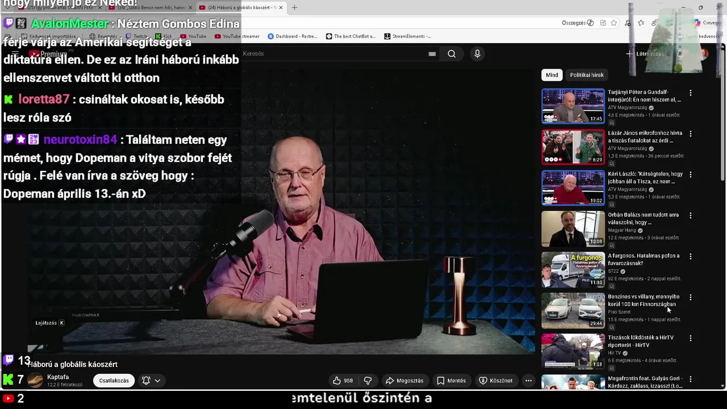Activate voice search microphone icon
The height and width of the screenshot is (409, 727).
click(x=477, y=54)
